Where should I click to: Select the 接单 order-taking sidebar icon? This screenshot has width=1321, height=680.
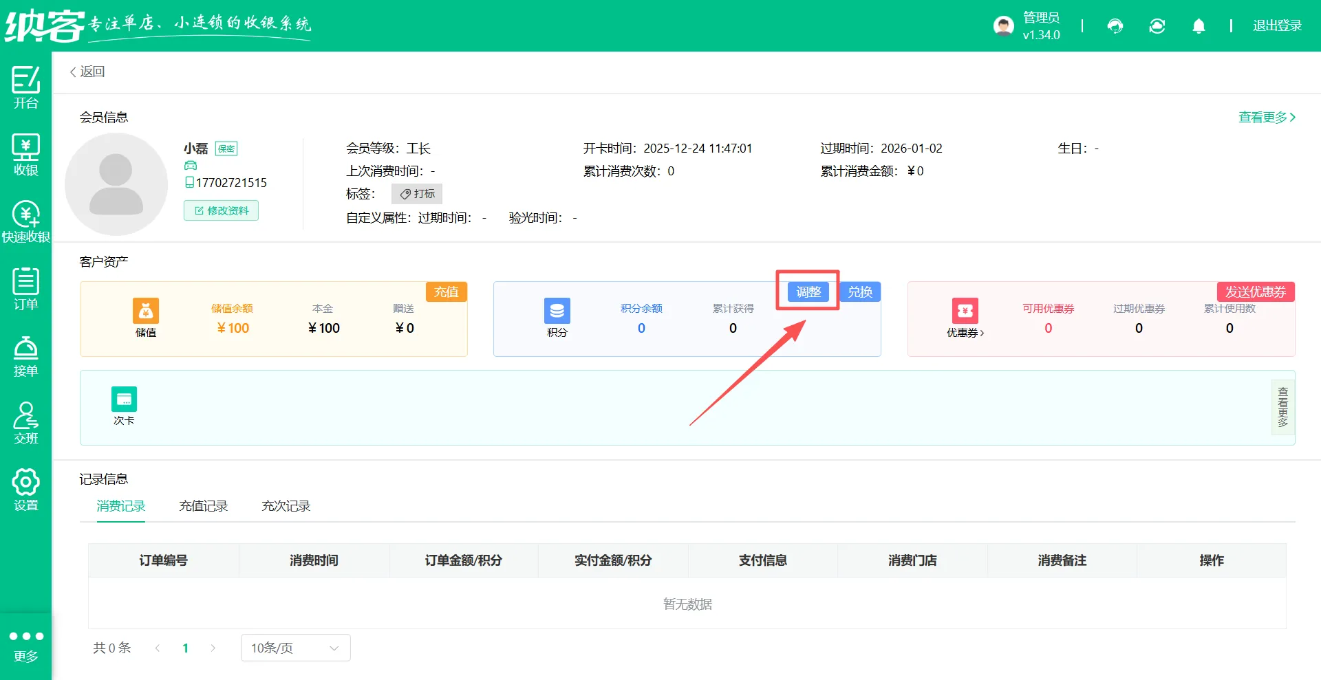click(25, 355)
